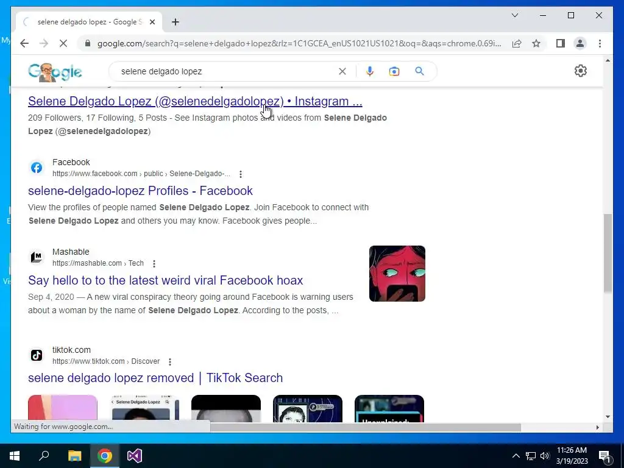This screenshot has height=468, width=624.
Task: Share this page from address bar
Action: (x=517, y=43)
